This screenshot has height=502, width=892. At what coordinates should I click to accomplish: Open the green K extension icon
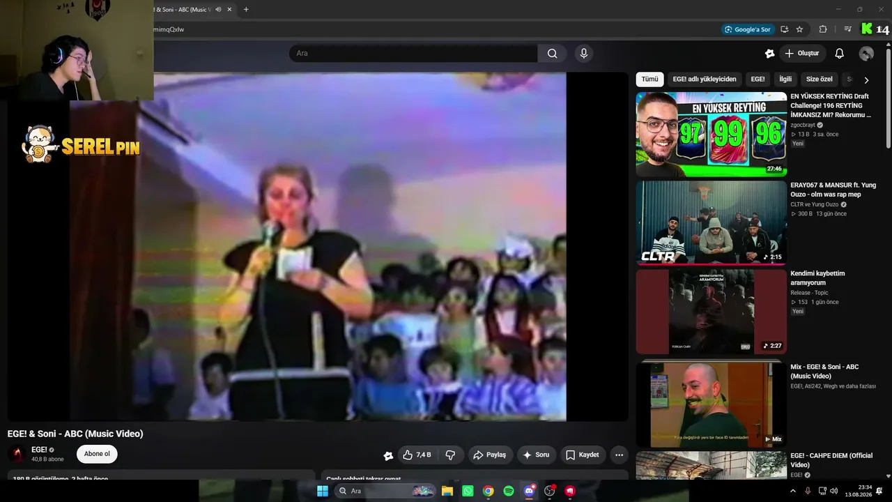pos(867,29)
